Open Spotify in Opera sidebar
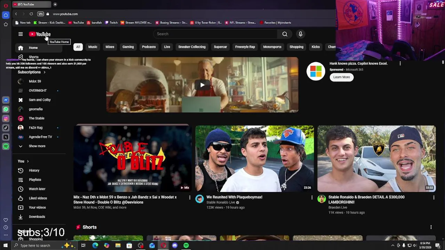 (x=6, y=147)
